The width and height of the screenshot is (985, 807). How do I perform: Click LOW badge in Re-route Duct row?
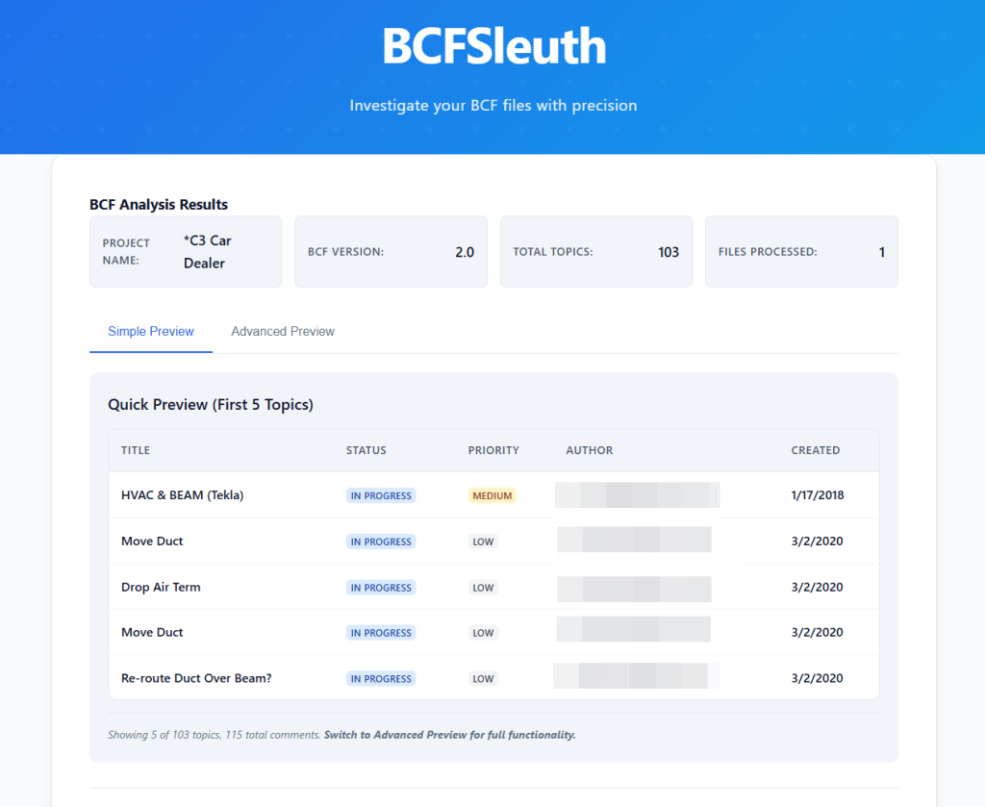click(x=483, y=679)
